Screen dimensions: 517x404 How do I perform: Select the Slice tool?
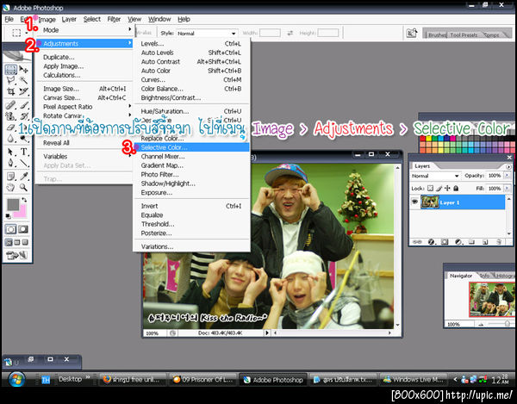pos(23,91)
